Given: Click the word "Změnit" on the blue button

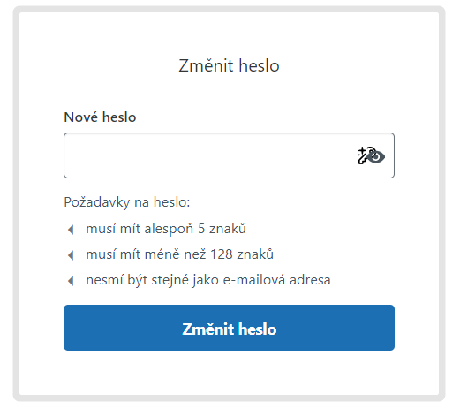Looking at the screenshot, I should tap(208, 329).
